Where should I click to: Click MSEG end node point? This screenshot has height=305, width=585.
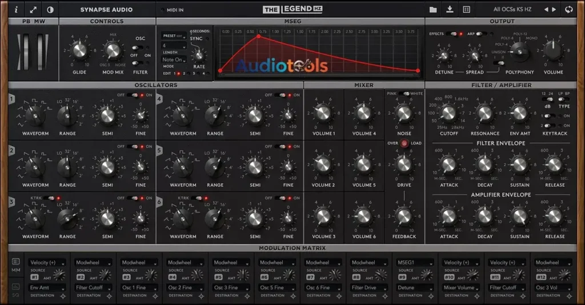click(x=418, y=70)
